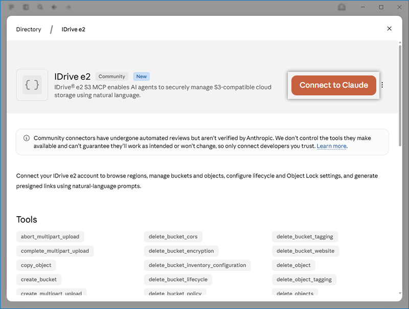Select the delete_object_tagging tool chip
409x309 pixels.
pyautogui.click(x=304, y=279)
